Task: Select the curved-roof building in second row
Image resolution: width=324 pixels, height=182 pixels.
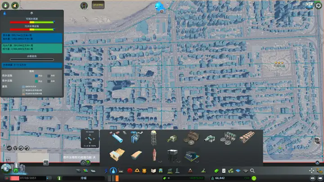Action: [136, 155]
